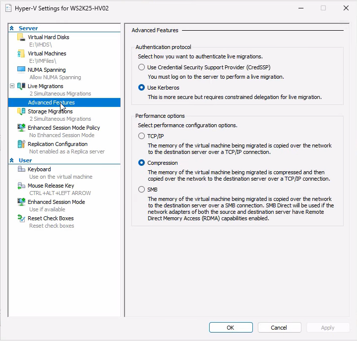Screen dimensions: 357x341
Task: Click the 'Reset check boxes' subtext
Action: click(52, 226)
